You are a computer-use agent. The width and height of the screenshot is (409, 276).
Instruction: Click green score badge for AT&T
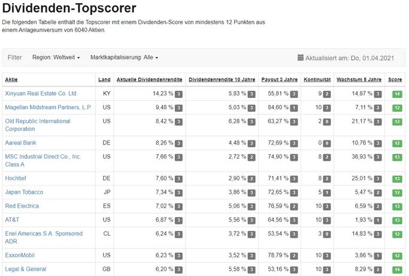tap(397, 220)
